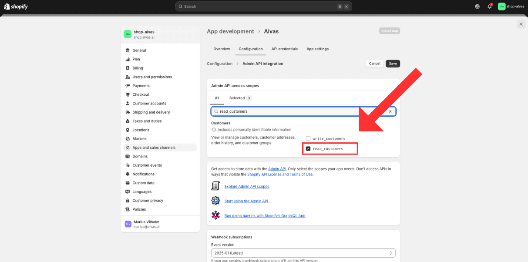Screen dimensions: 528x262
Task: Select Apps and sales channels
Action: pyautogui.click(x=160, y=148)
